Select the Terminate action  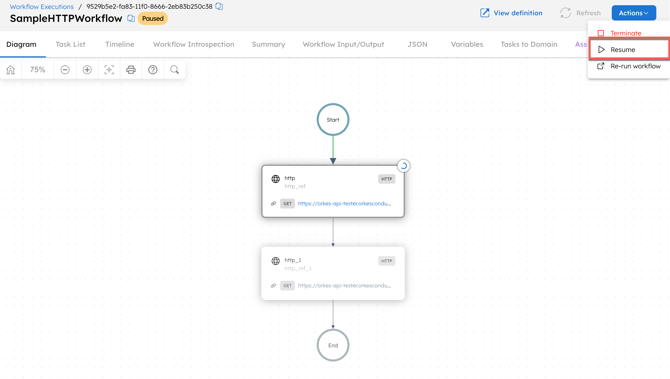(x=626, y=33)
